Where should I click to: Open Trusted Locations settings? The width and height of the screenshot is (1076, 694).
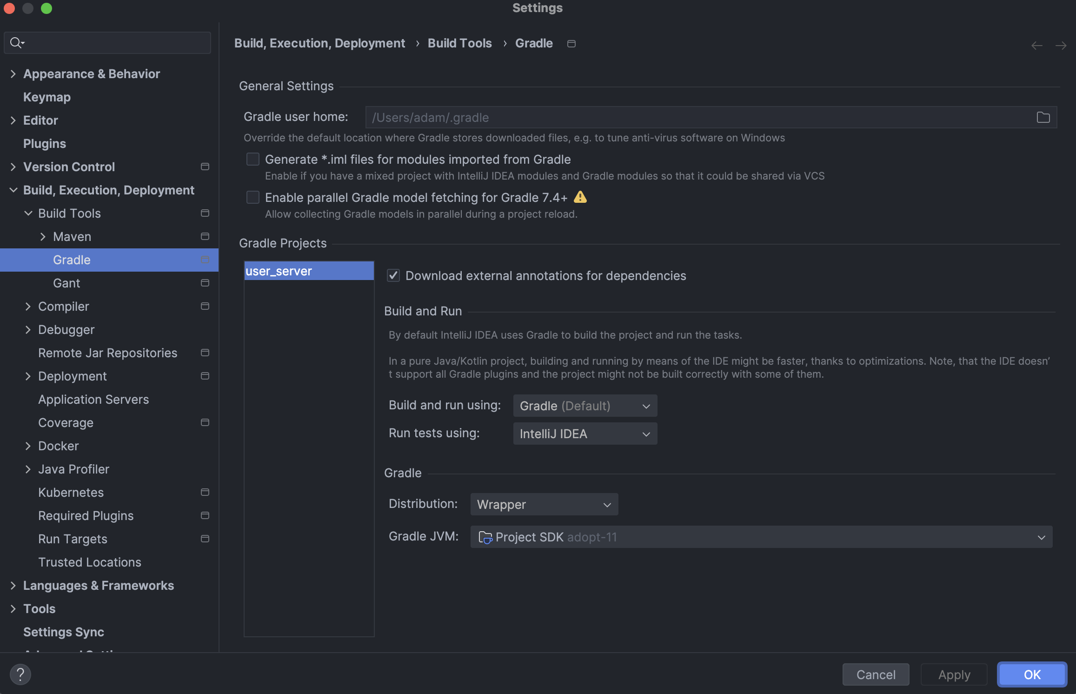[x=90, y=562]
